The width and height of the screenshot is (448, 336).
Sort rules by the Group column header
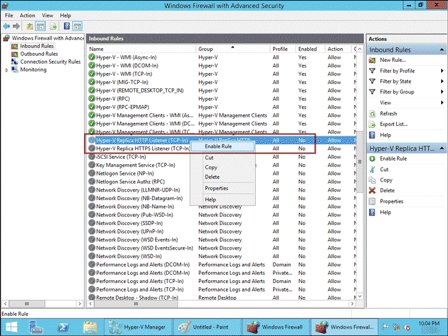[233, 49]
